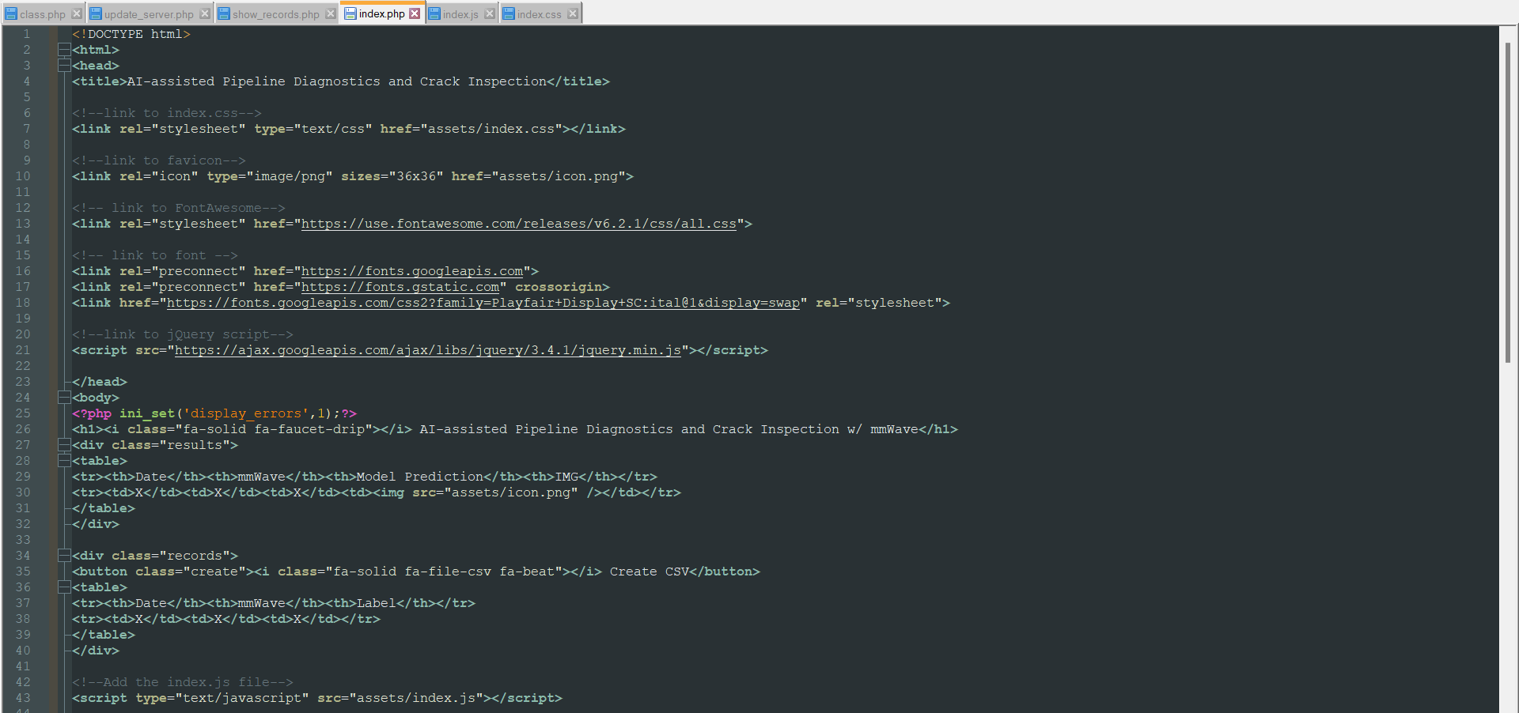Click the file icon on the active index.php tab
Viewport: 1519px width, 713px height.
click(x=351, y=13)
